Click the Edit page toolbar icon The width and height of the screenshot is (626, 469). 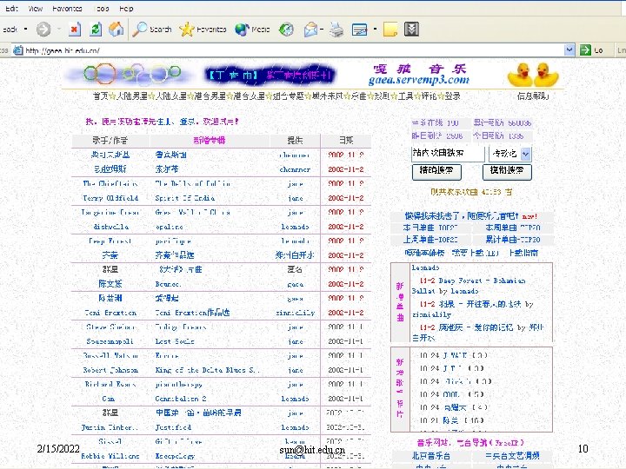359,30
